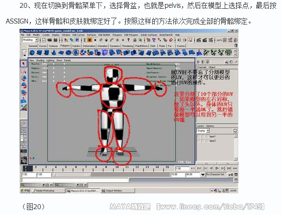This screenshot has width=281, height=215.
Task: Click the Windows Start button
Action: tap(25, 191)
